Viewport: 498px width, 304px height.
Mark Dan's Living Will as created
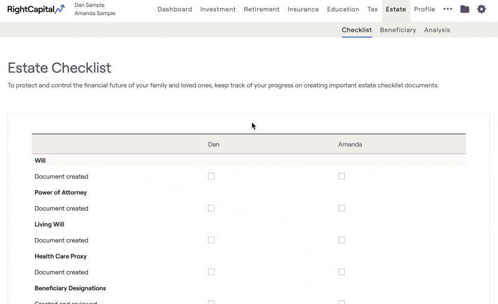(x=211, y=240)
